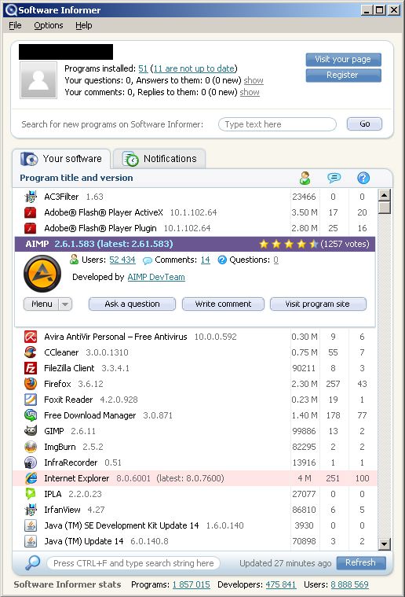
Task: Switch to the Notifications tab
Action: click(159, 159)
